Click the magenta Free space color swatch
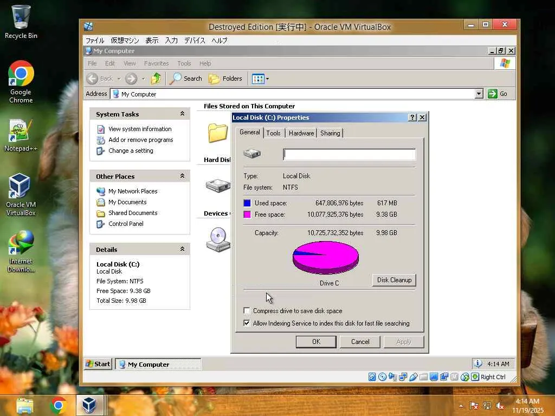 pos(247,214)
